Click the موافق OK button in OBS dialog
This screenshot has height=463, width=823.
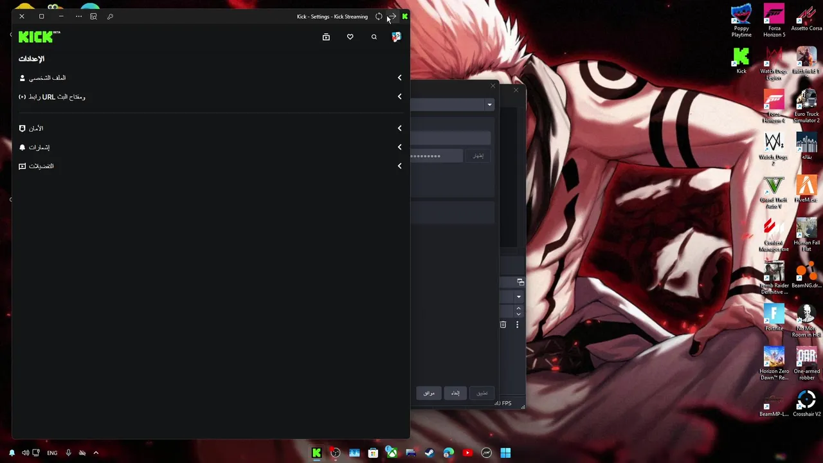(x=429, y=393)
